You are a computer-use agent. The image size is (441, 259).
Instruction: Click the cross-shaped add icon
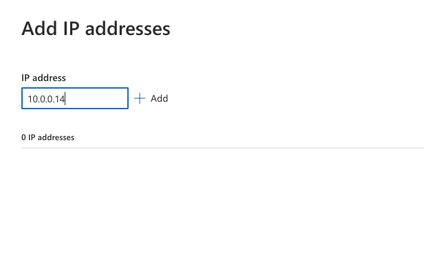click(140, 98)
